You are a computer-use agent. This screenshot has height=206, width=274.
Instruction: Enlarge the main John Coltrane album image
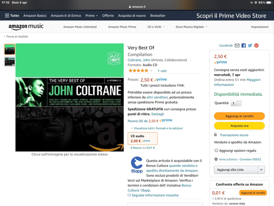pos(69,97)
